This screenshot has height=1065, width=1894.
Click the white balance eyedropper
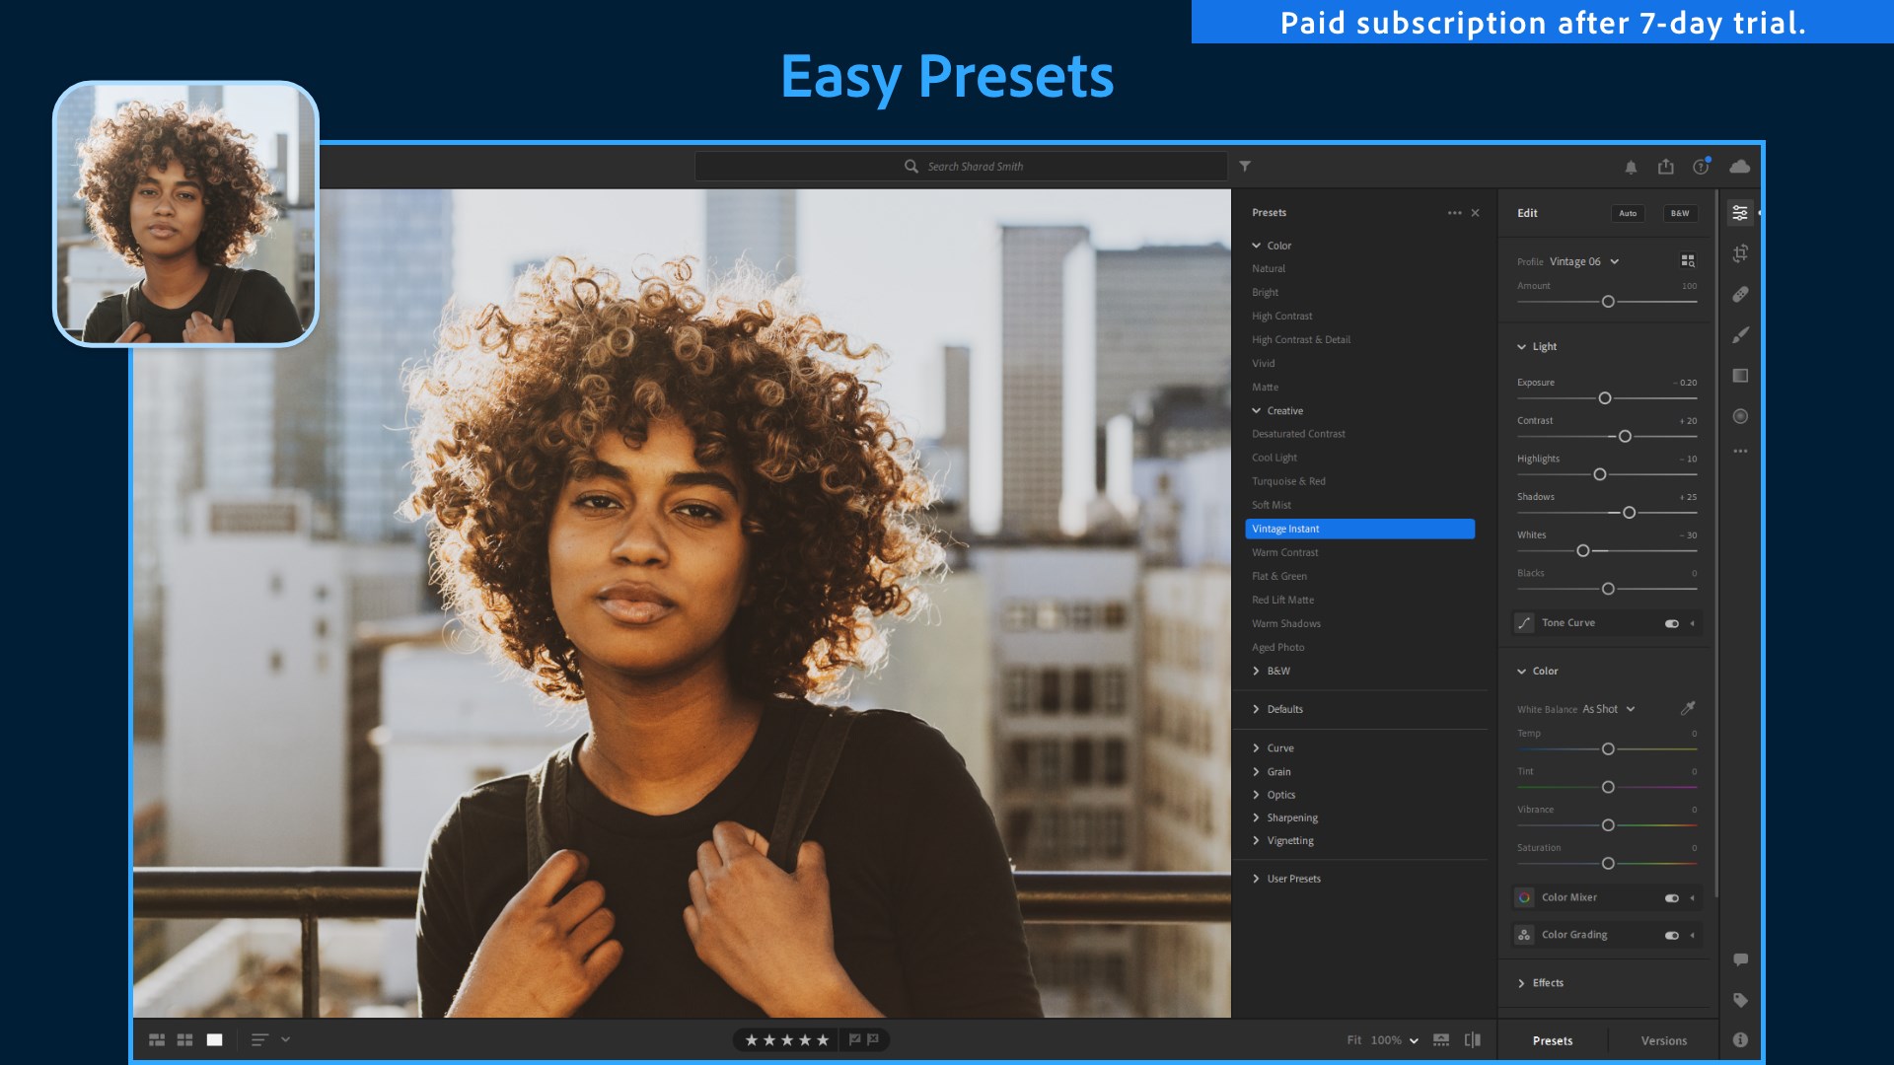[1688, 708]
